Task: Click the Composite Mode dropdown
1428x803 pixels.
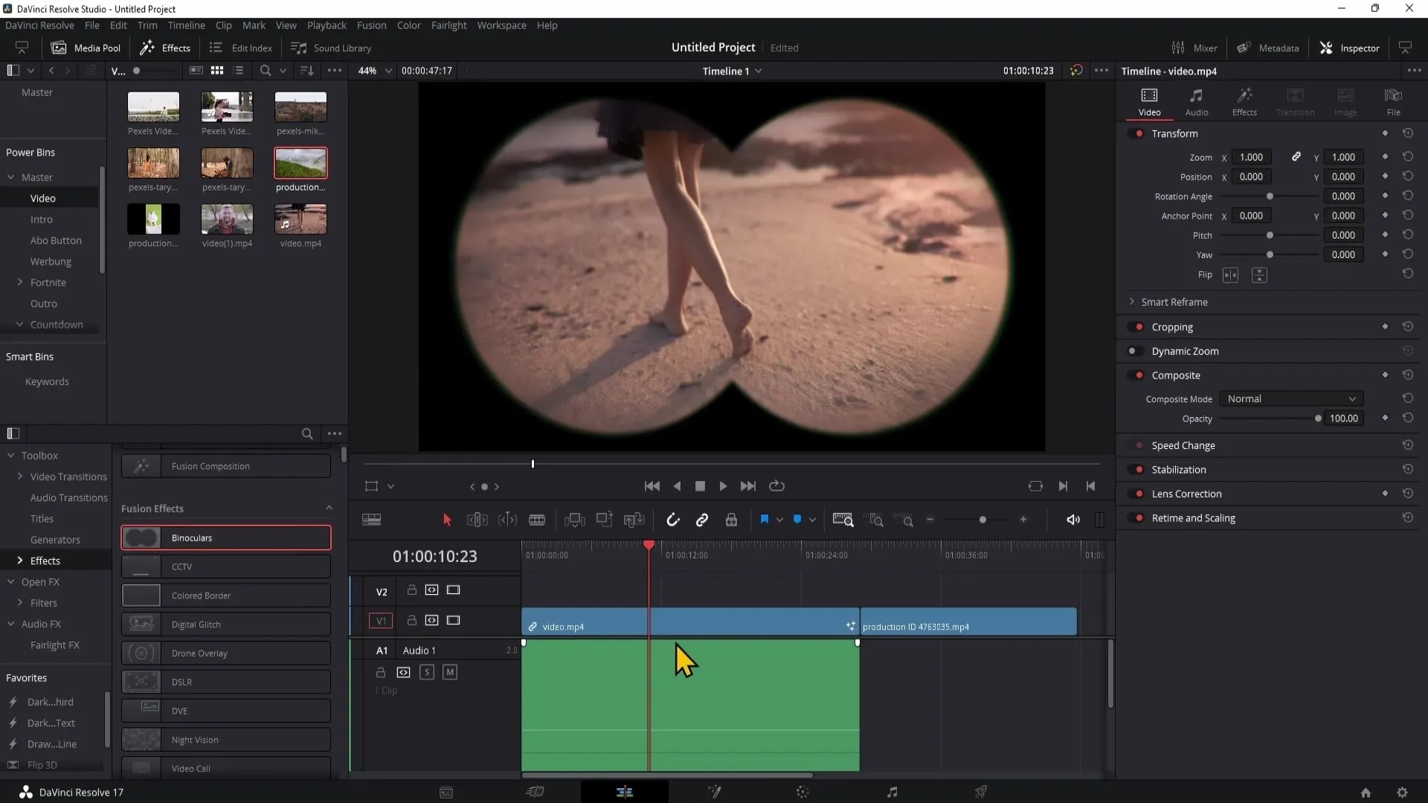Action: tap(1290, 398)
